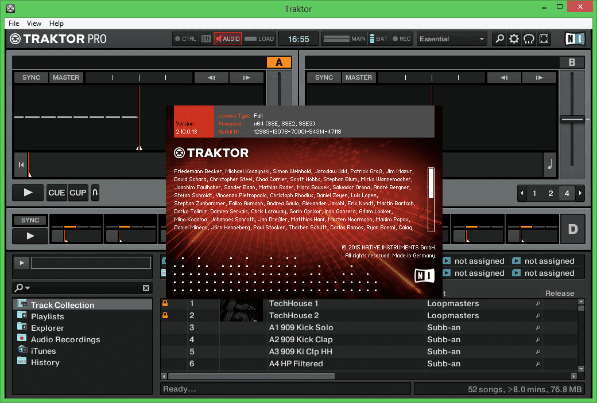Screen dimensions: 597x403
Task: Toggle SYNC on Deck B
Action: (x=324, y=77)
